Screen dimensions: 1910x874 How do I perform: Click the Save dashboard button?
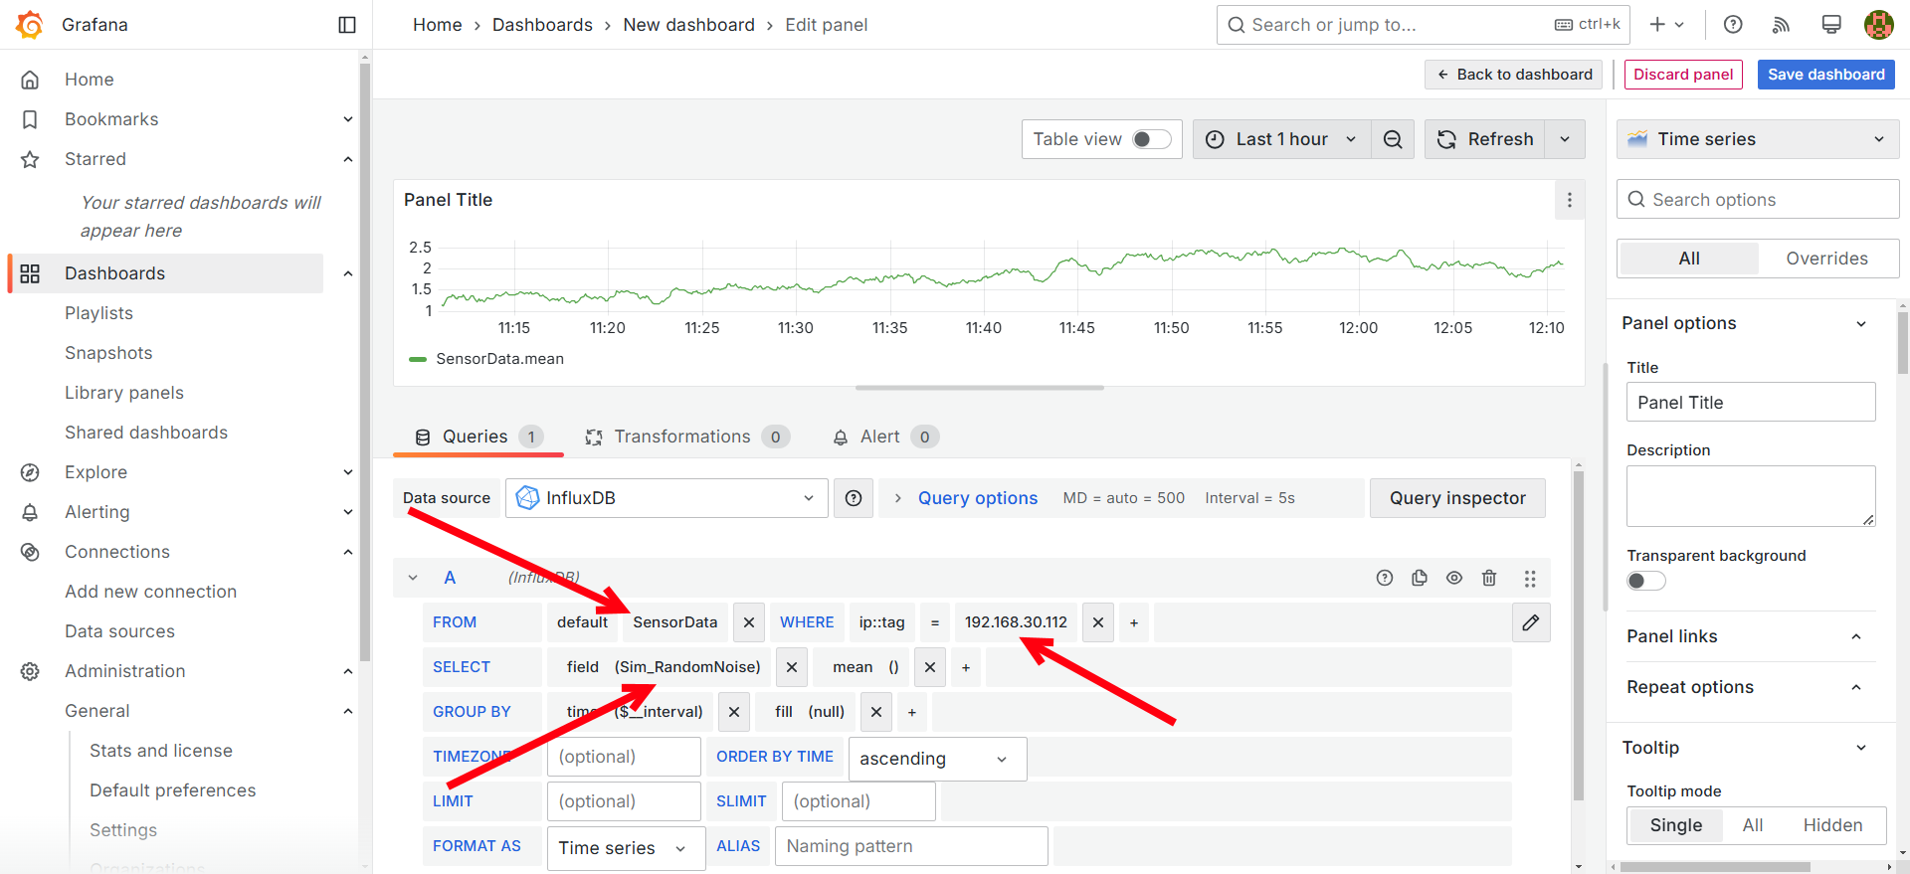click(1825, 75)
